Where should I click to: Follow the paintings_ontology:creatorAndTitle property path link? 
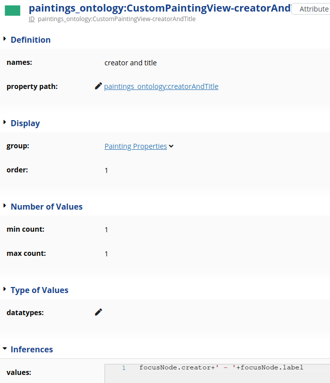click(161, 86)
